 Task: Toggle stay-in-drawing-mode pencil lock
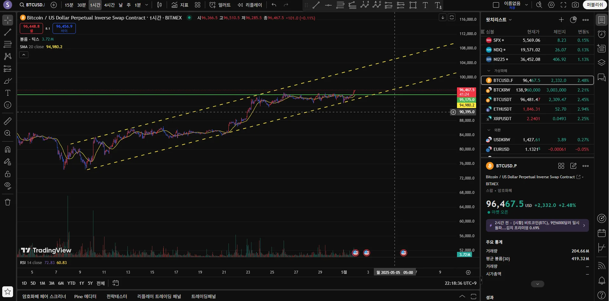(x=8, y=162)
